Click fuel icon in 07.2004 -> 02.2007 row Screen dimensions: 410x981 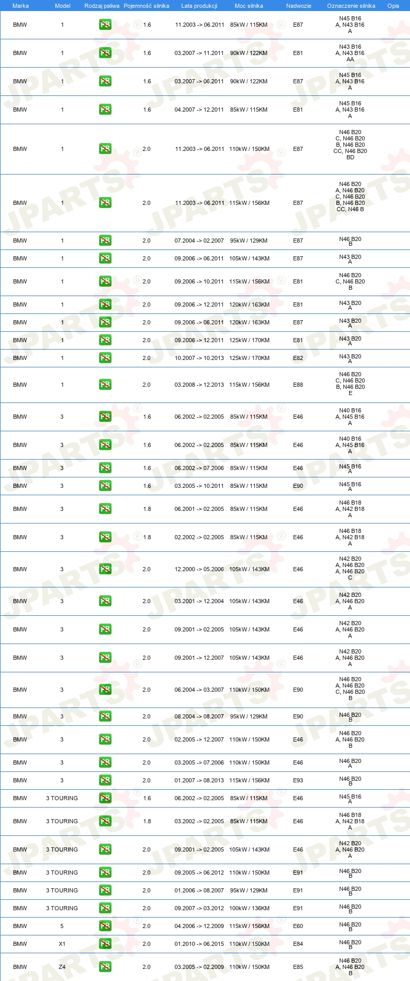(105, 241)
